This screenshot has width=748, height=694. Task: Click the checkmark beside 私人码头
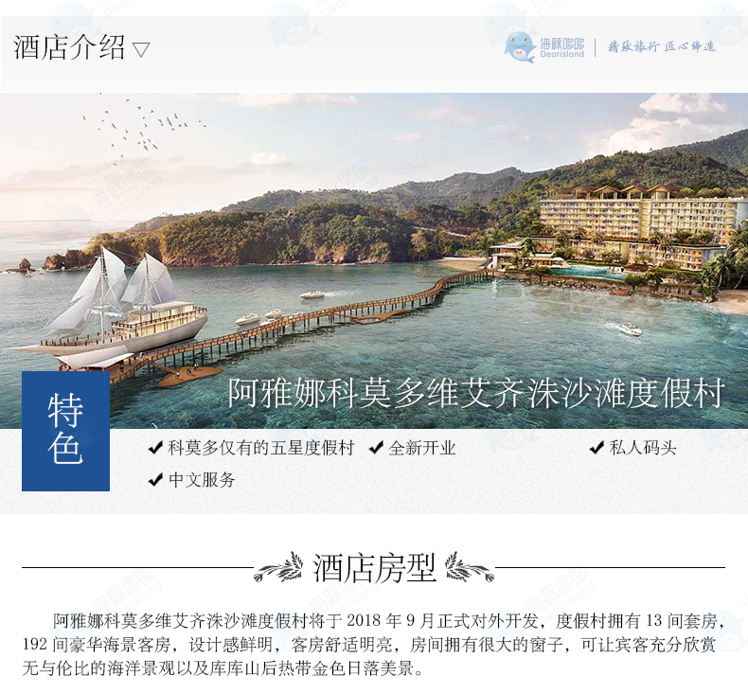pos(597,448)
